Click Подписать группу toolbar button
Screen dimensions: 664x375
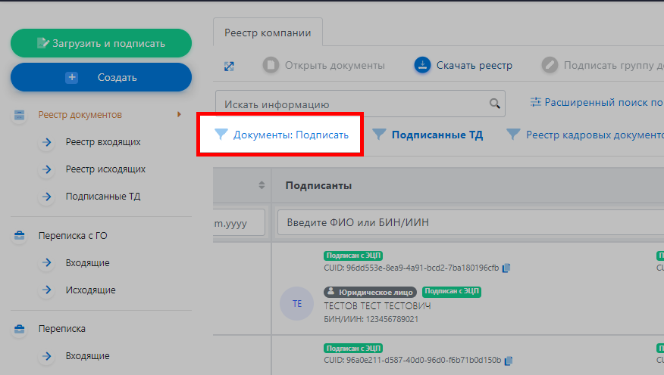[602, 66]
